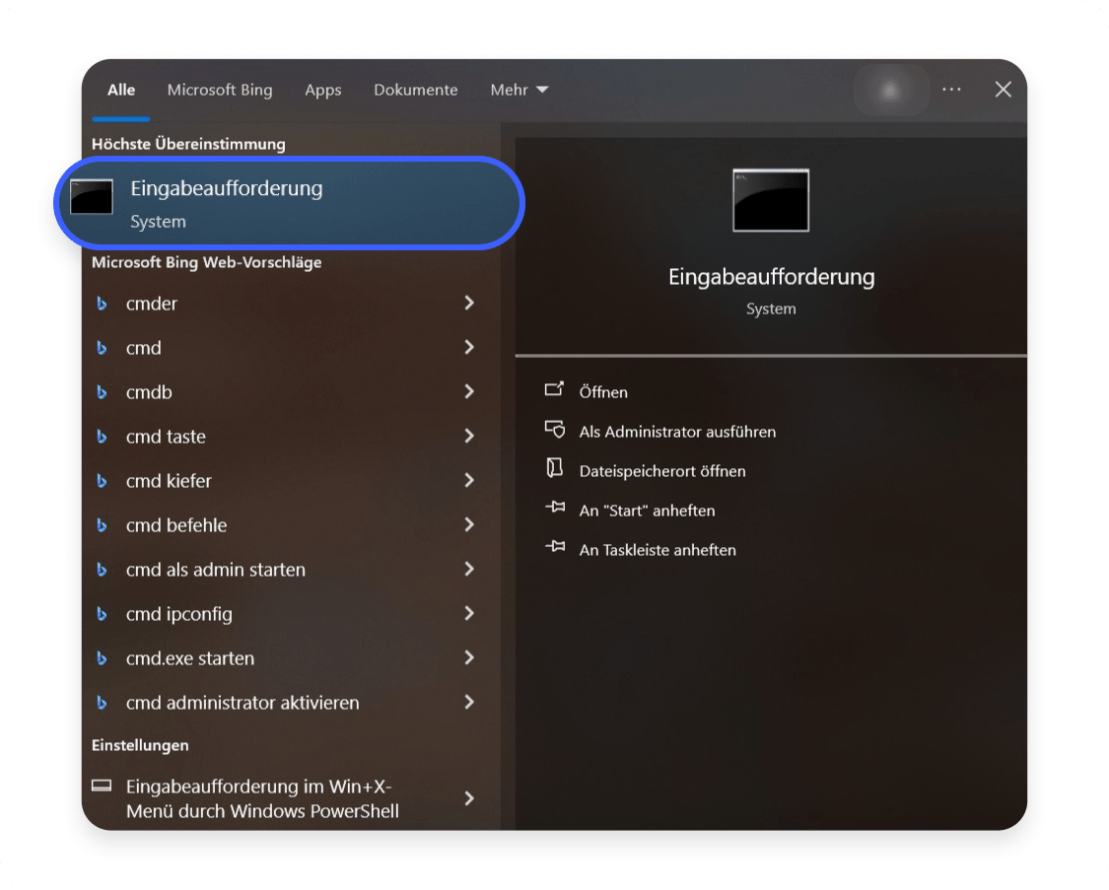Expand the Win+X-Menü settings result chevron

click(469, 798)
